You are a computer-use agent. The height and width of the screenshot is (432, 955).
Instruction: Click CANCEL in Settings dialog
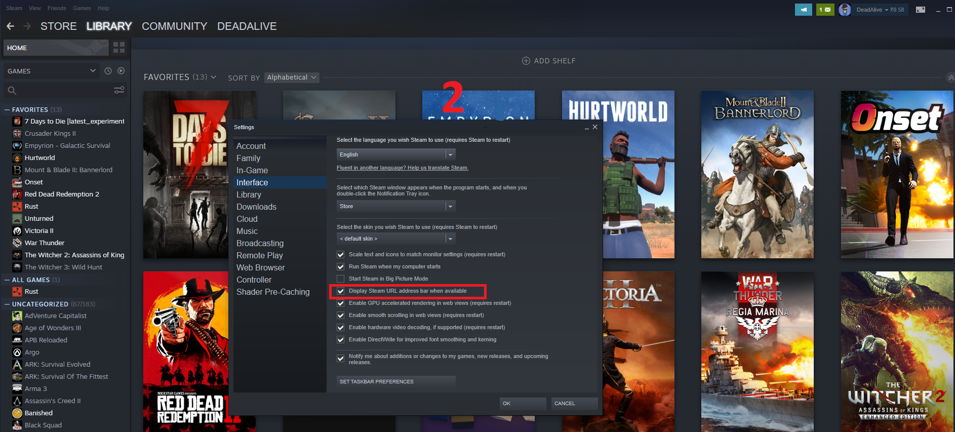[574, 404]
